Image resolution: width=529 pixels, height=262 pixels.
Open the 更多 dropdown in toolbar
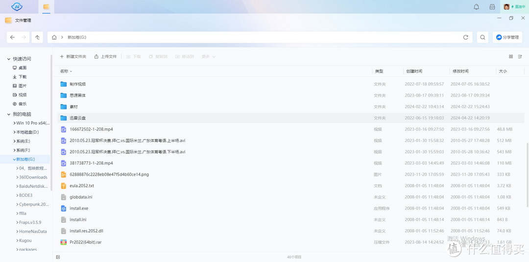coord(208,57)
